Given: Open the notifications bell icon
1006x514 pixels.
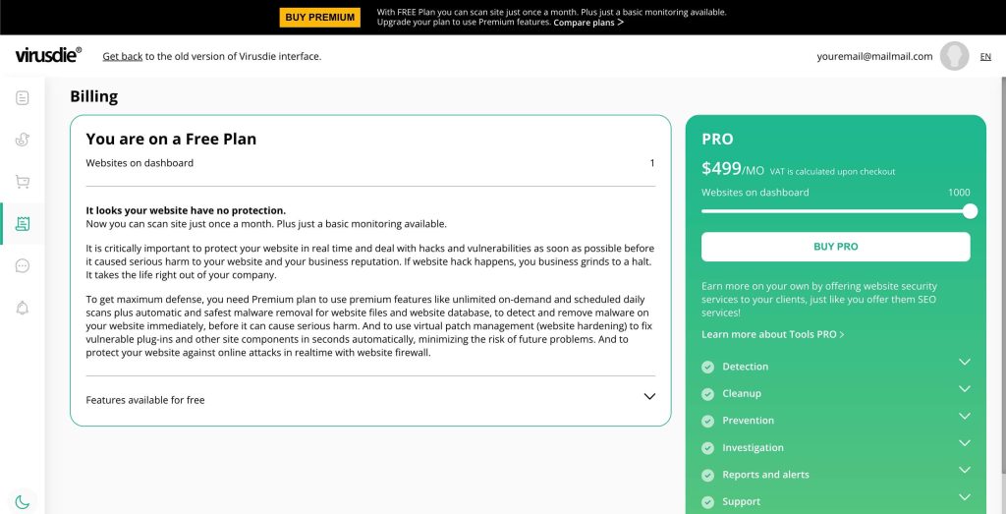Looking at the screenshot, I should pyautogui.click(x=23, y=308).
